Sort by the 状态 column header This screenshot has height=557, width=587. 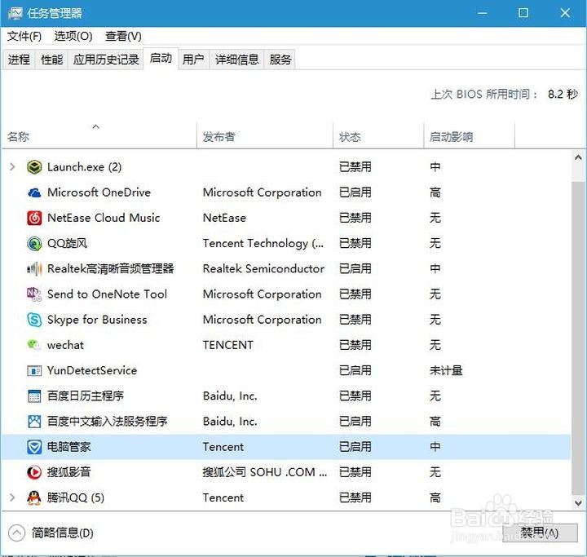[378, 136]
